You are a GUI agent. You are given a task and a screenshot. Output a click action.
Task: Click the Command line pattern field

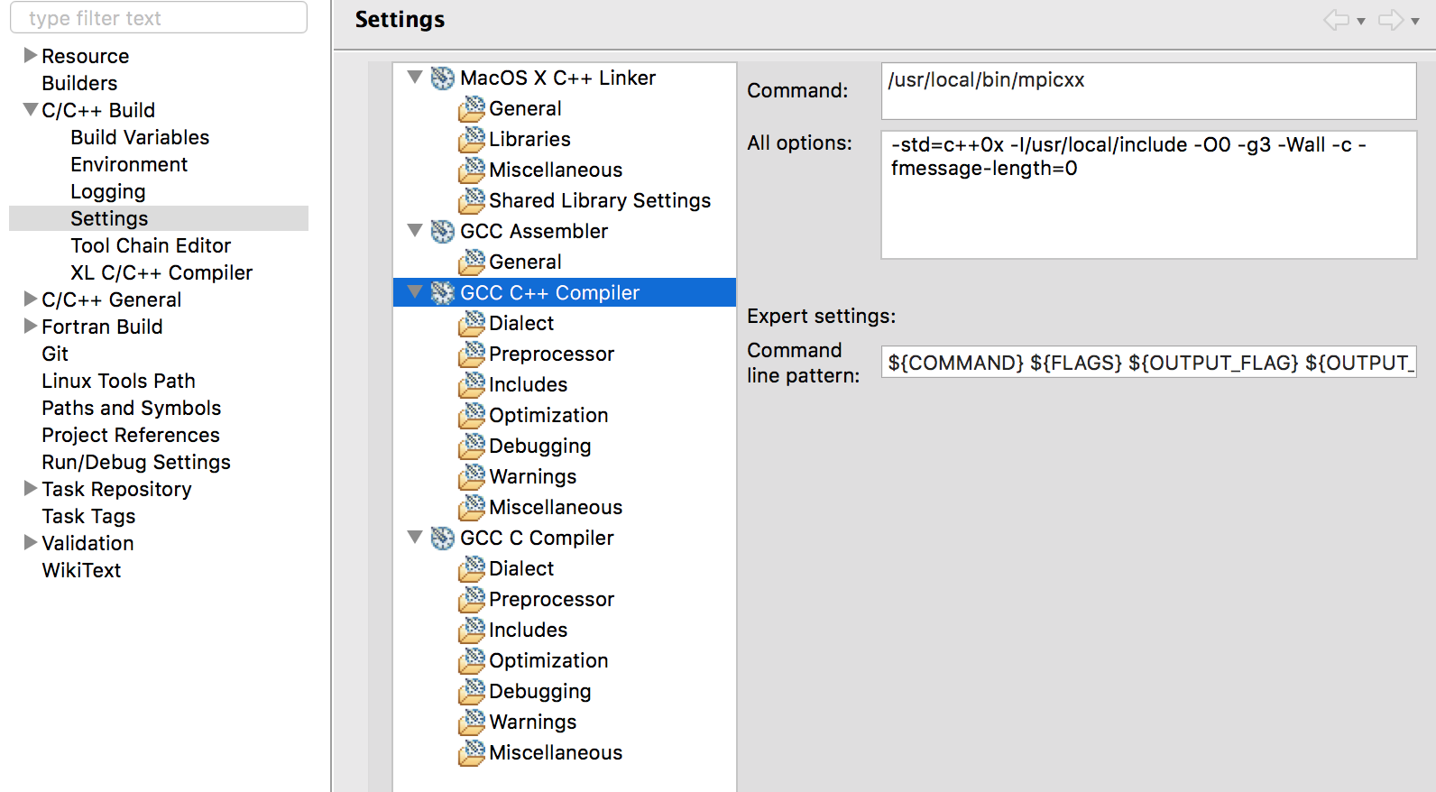[1148, 363]
